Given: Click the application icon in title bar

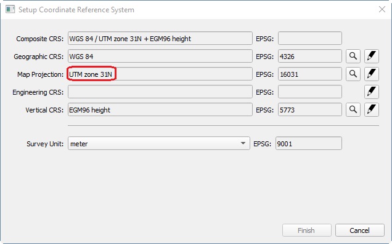Looking at the screenshot, I should (x=10, y=9).
